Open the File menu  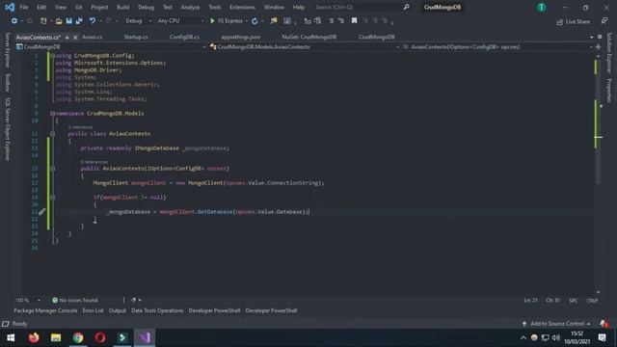(23, 7)
